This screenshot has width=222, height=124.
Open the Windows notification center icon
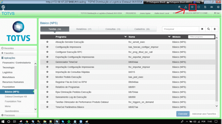coord(216,122)
